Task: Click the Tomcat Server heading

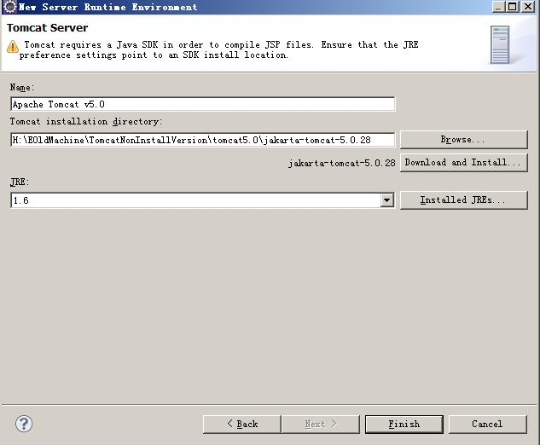Action: click(x=47, y=27)
